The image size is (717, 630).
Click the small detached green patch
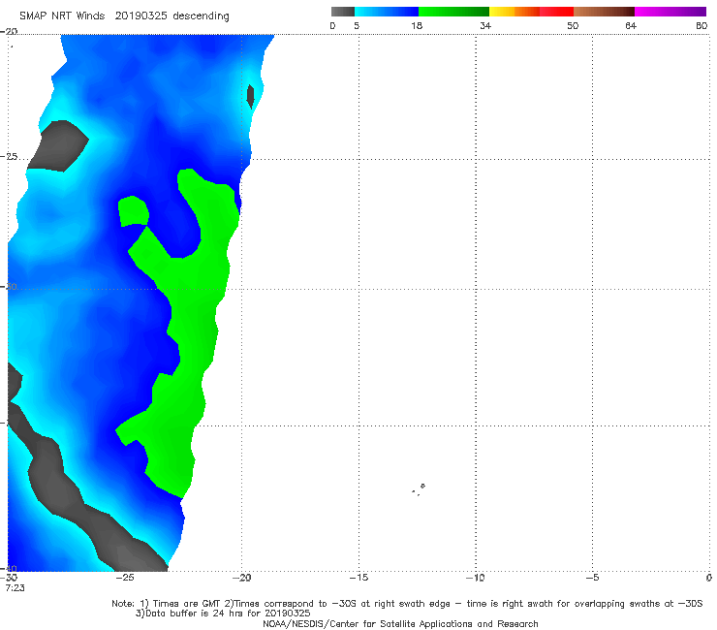tap(133, 210)
